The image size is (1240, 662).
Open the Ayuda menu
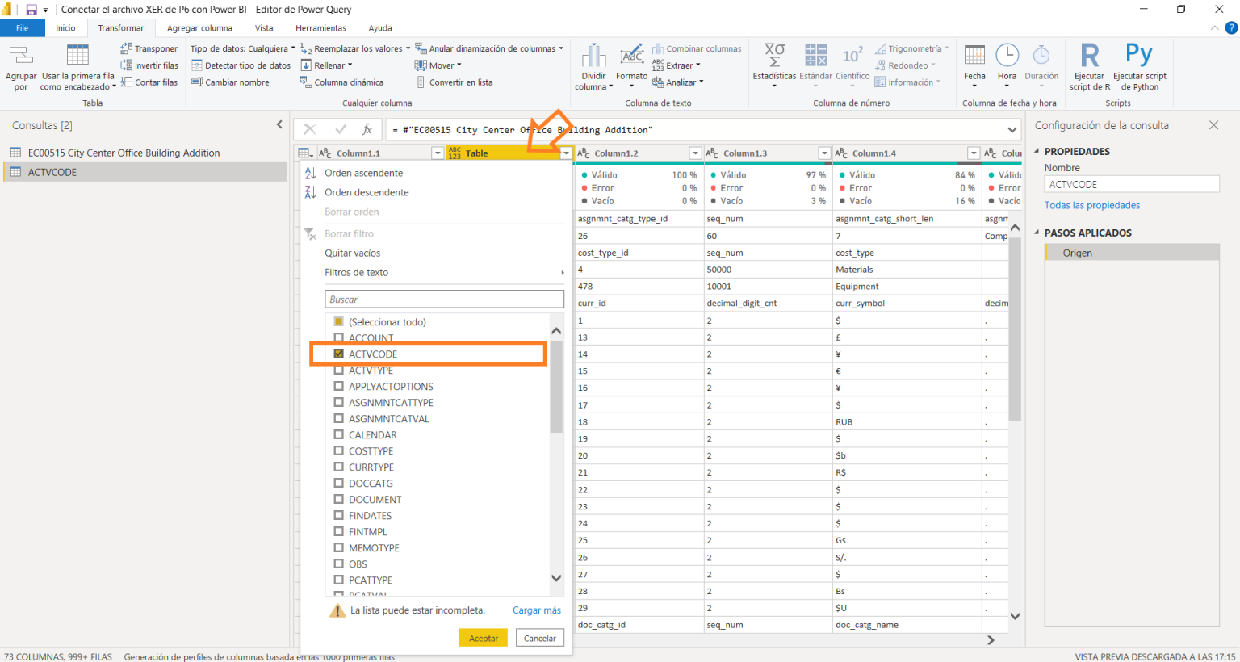pos(379,27)
